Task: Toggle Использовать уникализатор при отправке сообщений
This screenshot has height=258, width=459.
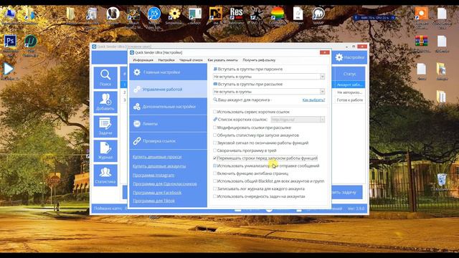Action: (x=215, y=166)
